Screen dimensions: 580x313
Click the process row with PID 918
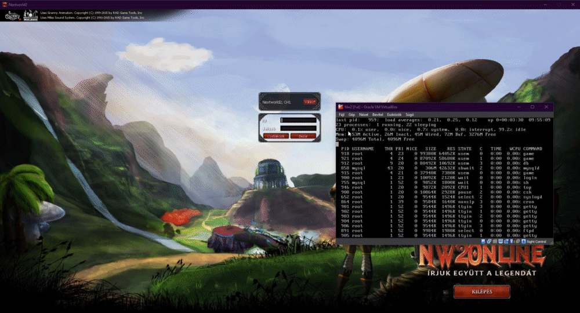point(437,154)
